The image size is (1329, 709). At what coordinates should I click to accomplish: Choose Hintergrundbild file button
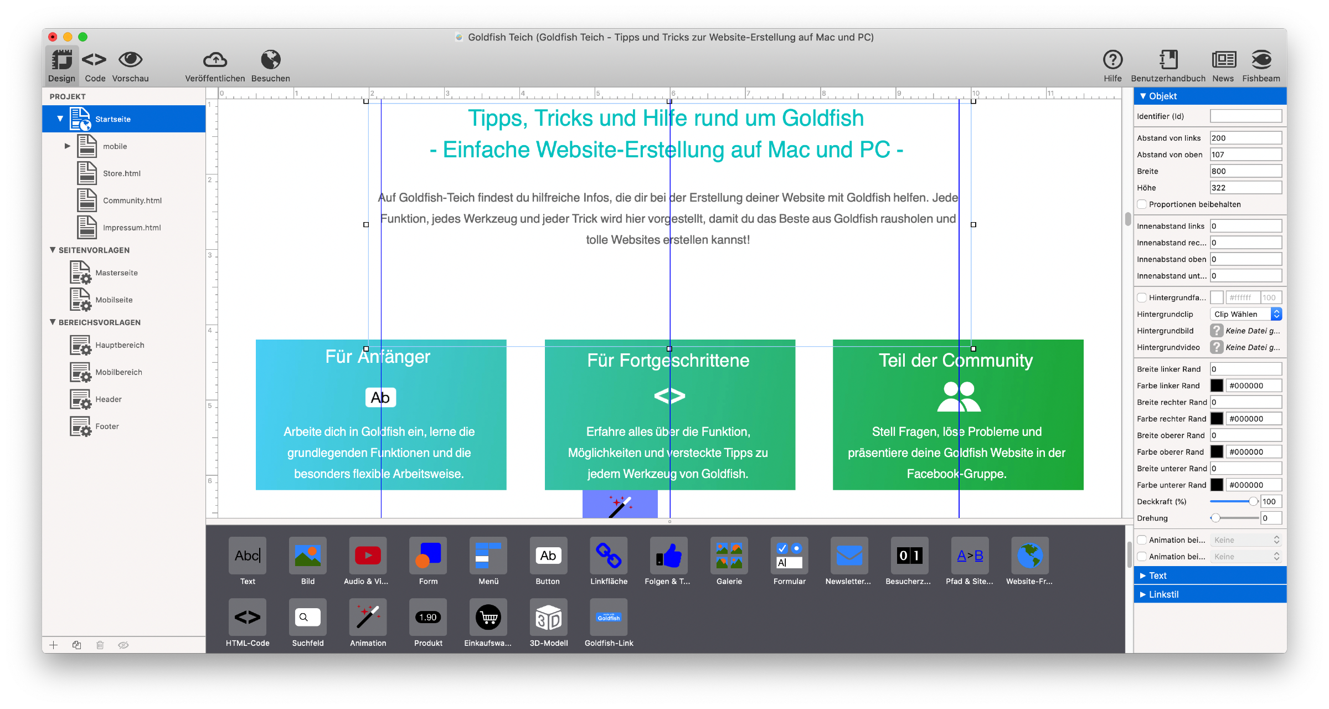(x=1217, y=331)
